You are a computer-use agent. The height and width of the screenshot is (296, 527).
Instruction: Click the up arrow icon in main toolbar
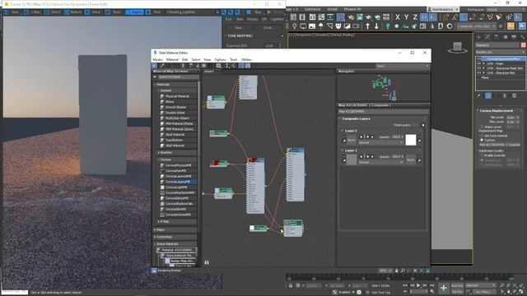coord(367,26)
